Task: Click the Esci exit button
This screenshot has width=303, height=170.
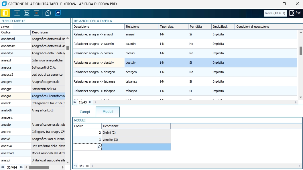Action: tap(295, 13)
